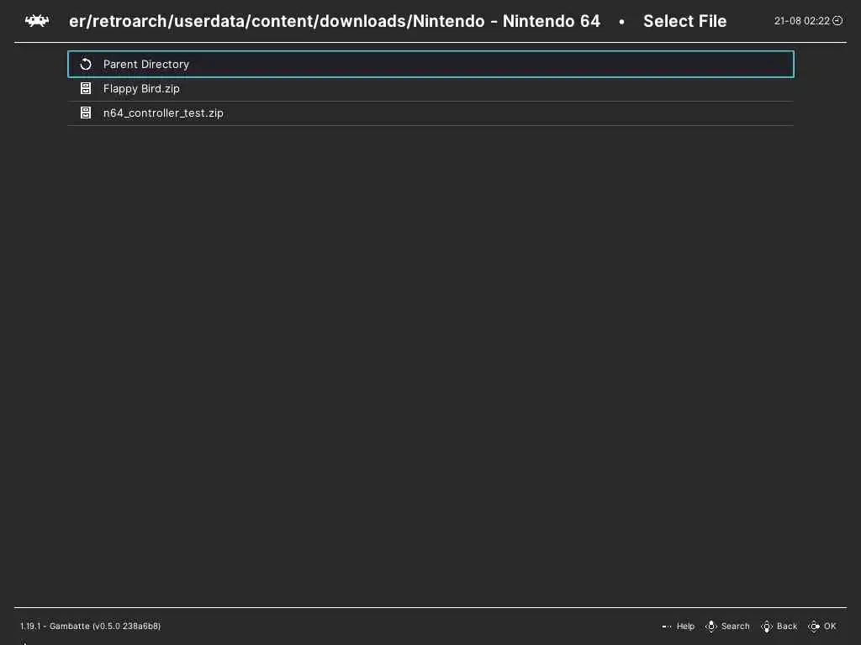Viewport: 861px width, 645px height.
Task: Click the Parent Directory back-arrow icon
Action: coord(86,64)
